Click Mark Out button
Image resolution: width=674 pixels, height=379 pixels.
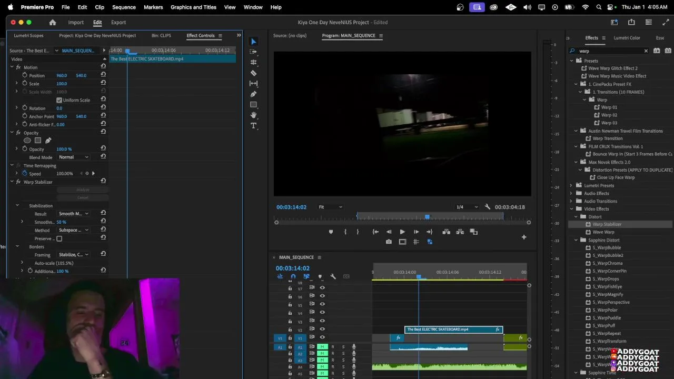(358, 232)
